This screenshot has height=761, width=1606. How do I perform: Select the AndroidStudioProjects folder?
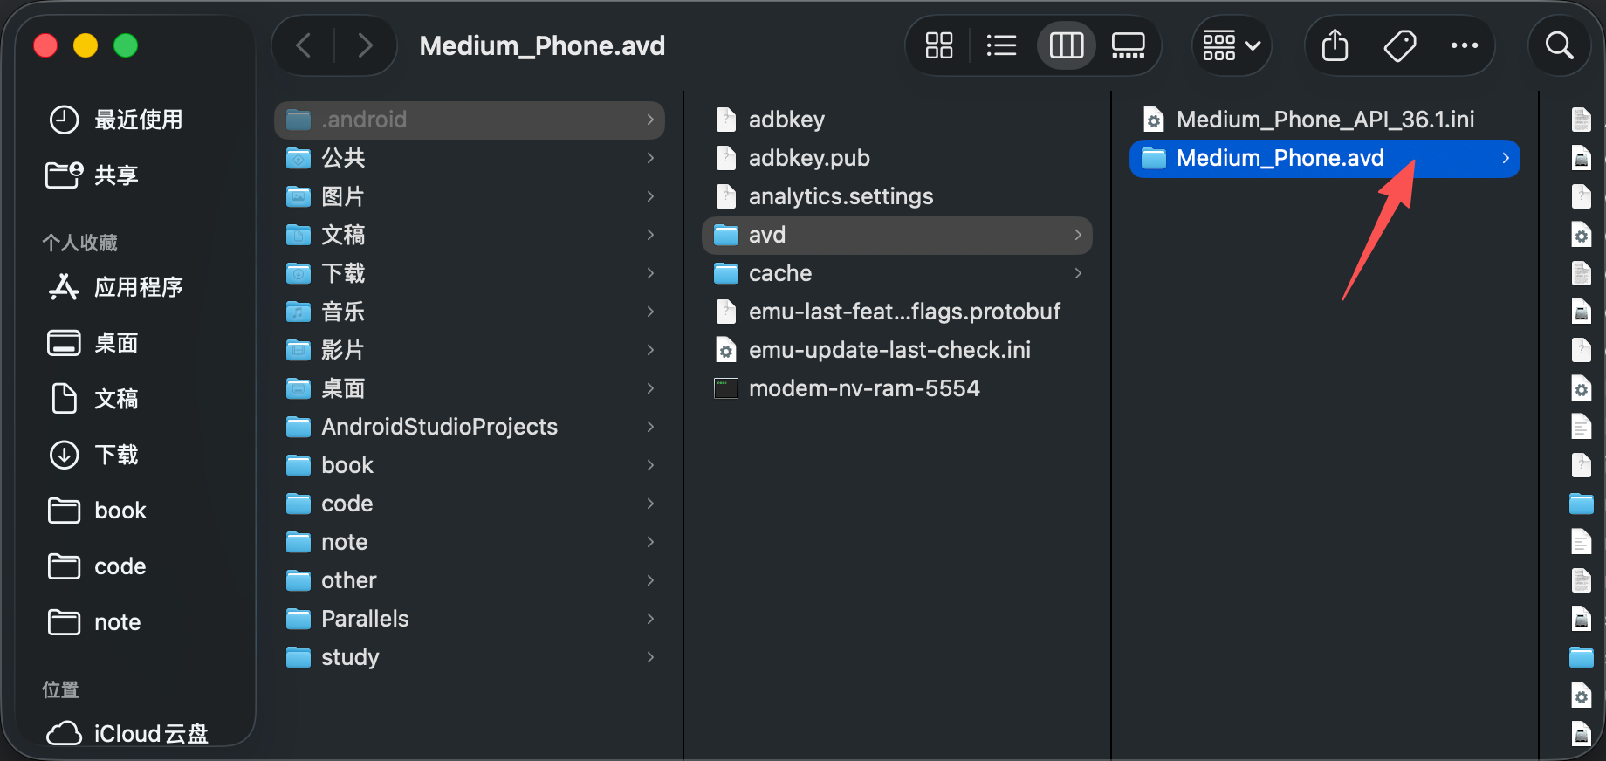[439, 427]
